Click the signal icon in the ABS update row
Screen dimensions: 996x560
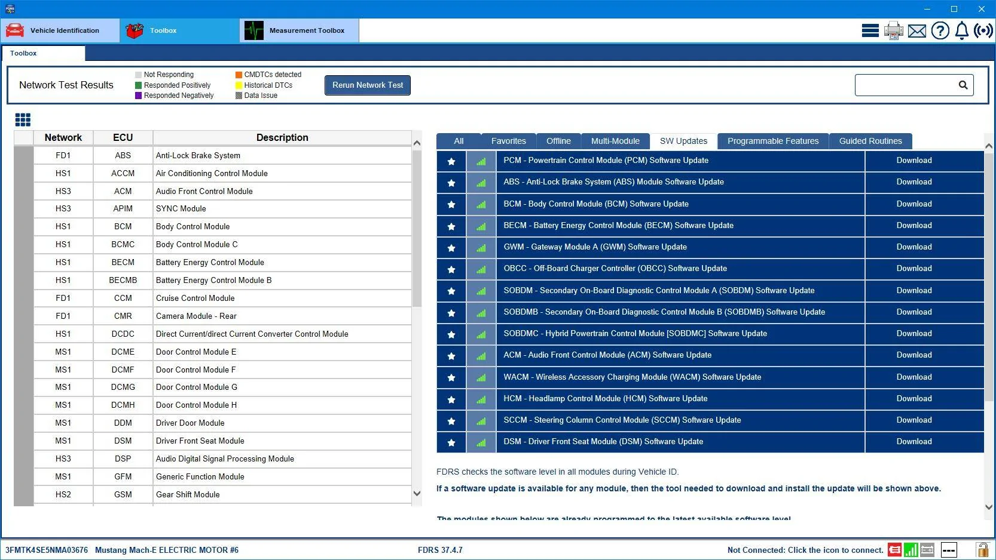click(x=481, y=183)
